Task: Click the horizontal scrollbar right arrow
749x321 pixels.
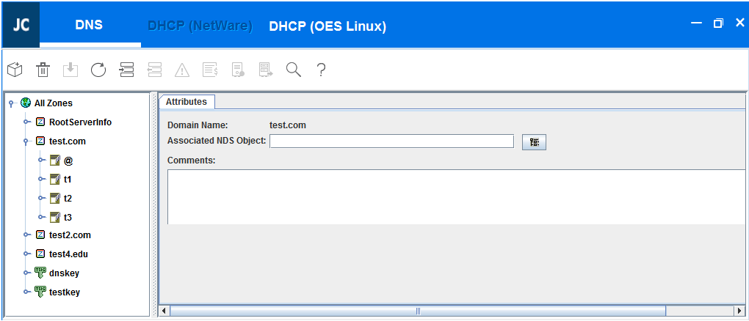Action: click(x=739, y=311)
